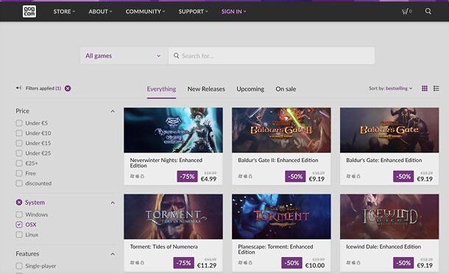Click the SIGN IN link
The height and width of the screenshot is (274, 449).
tap(233, 12)
